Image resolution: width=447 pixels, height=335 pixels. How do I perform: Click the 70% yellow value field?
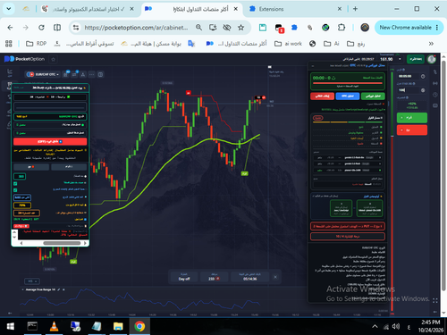pos(22,205)
